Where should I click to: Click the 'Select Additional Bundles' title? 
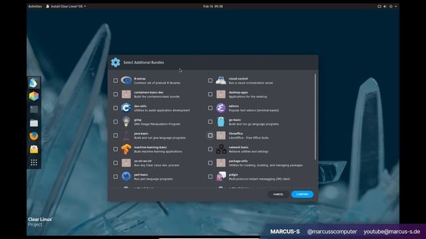coord(144,62)
